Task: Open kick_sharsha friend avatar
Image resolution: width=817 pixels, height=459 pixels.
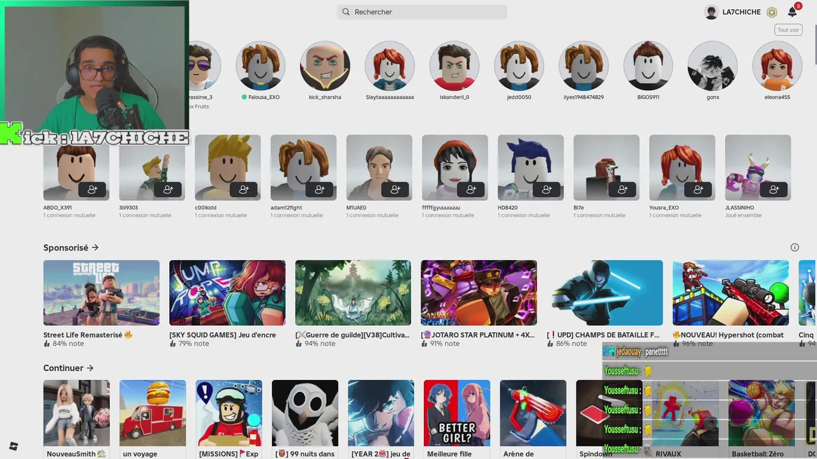Action: [325, 66]
